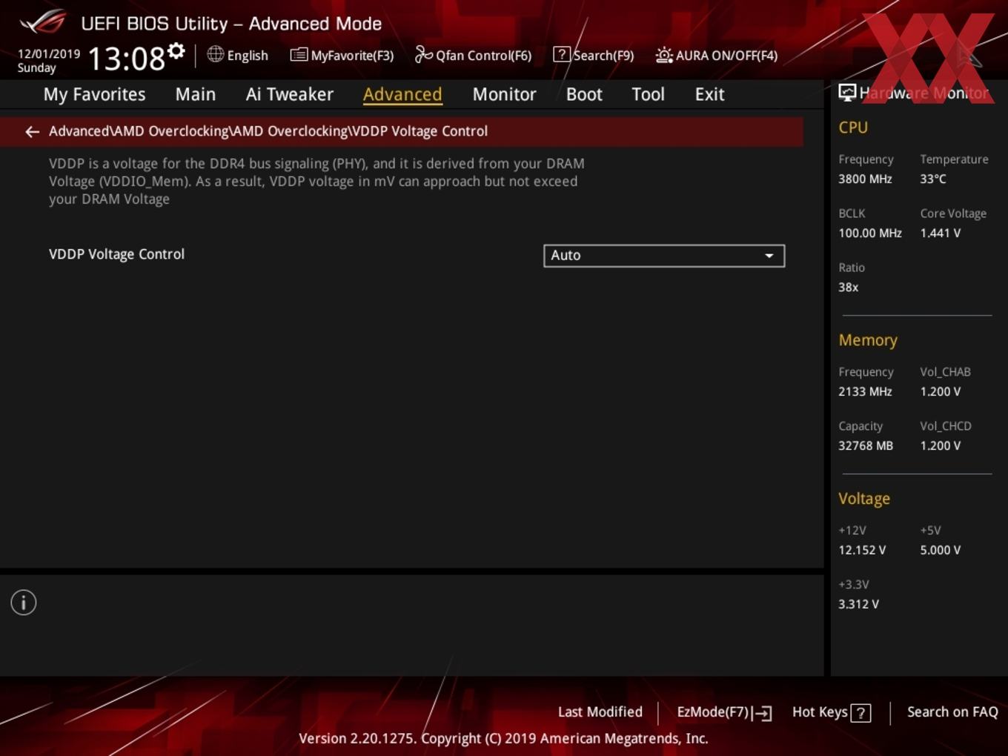Switch to the Ai Tweaker tab
The image size is (1008, 756).
[290, 94]
